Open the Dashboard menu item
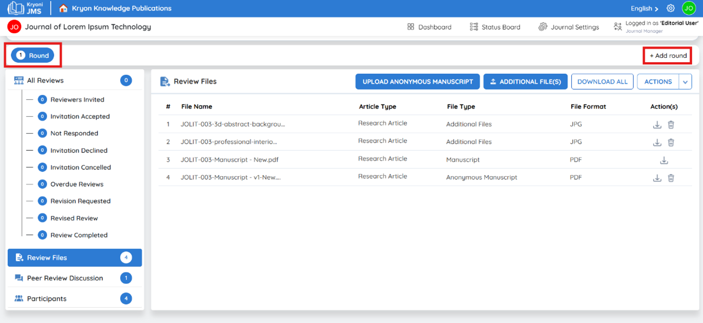The image size is (703, 323). (x=429, y=27)
